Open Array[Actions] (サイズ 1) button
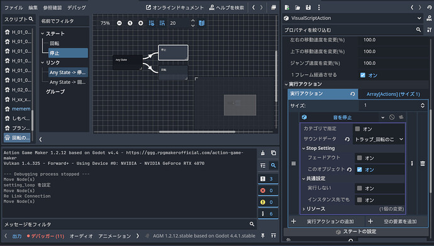434x246 pixels. [393, 94]
